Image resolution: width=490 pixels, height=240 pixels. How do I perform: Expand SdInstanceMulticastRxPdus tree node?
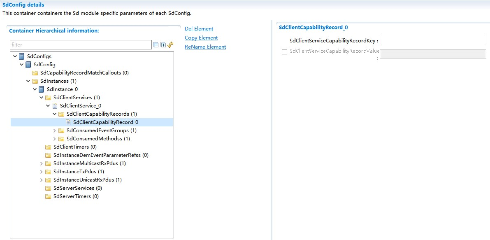pyautogui.click(x=41, y=163)
